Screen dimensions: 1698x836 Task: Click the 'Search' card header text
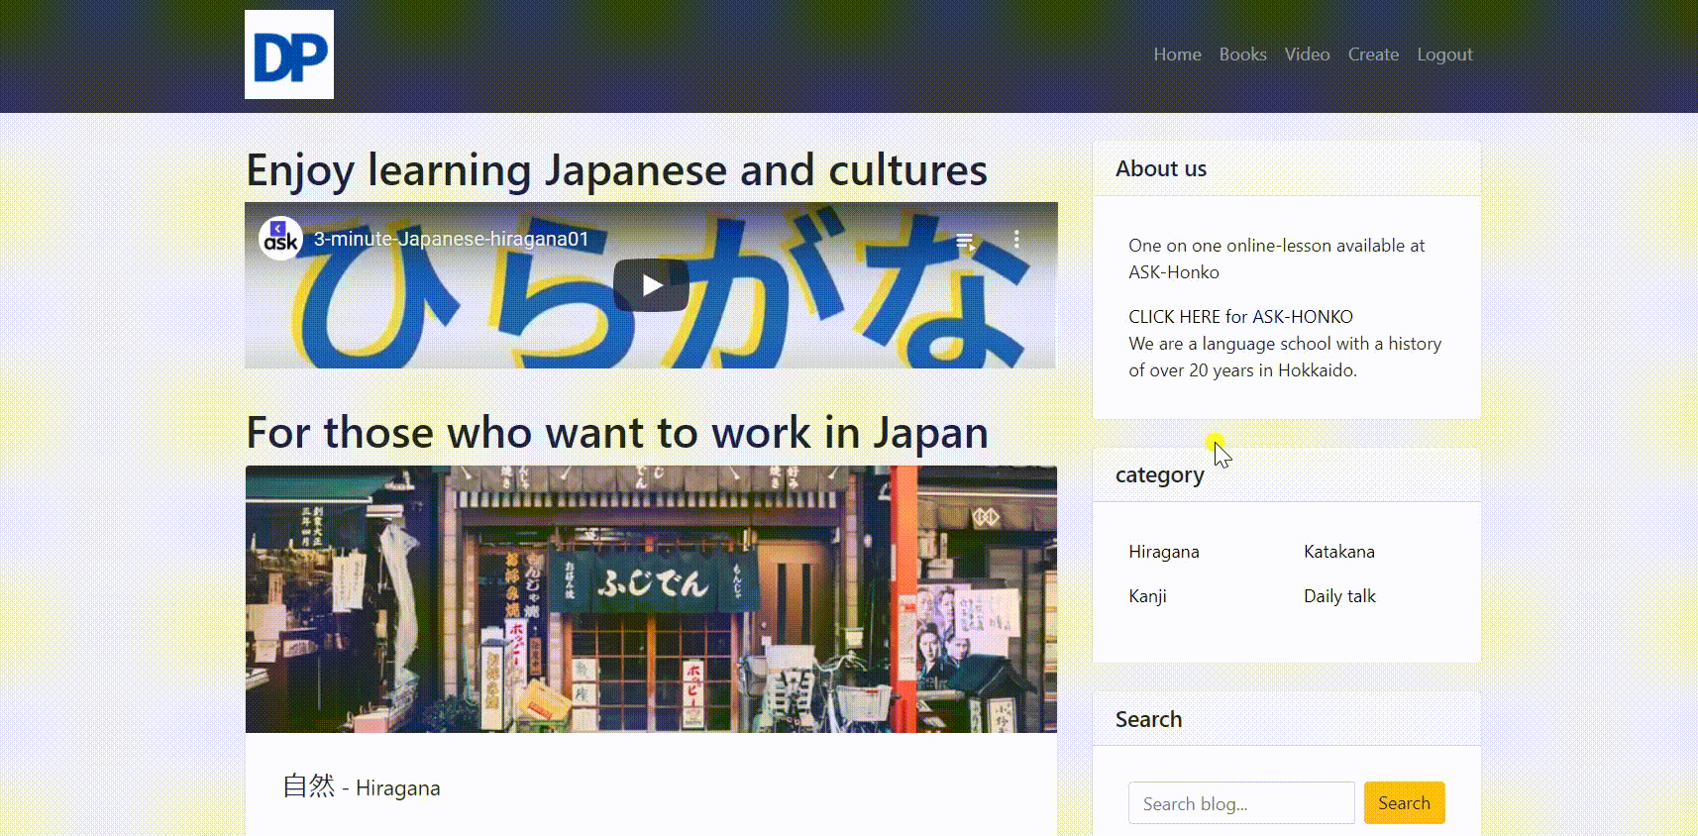[x=1148, y=719]
